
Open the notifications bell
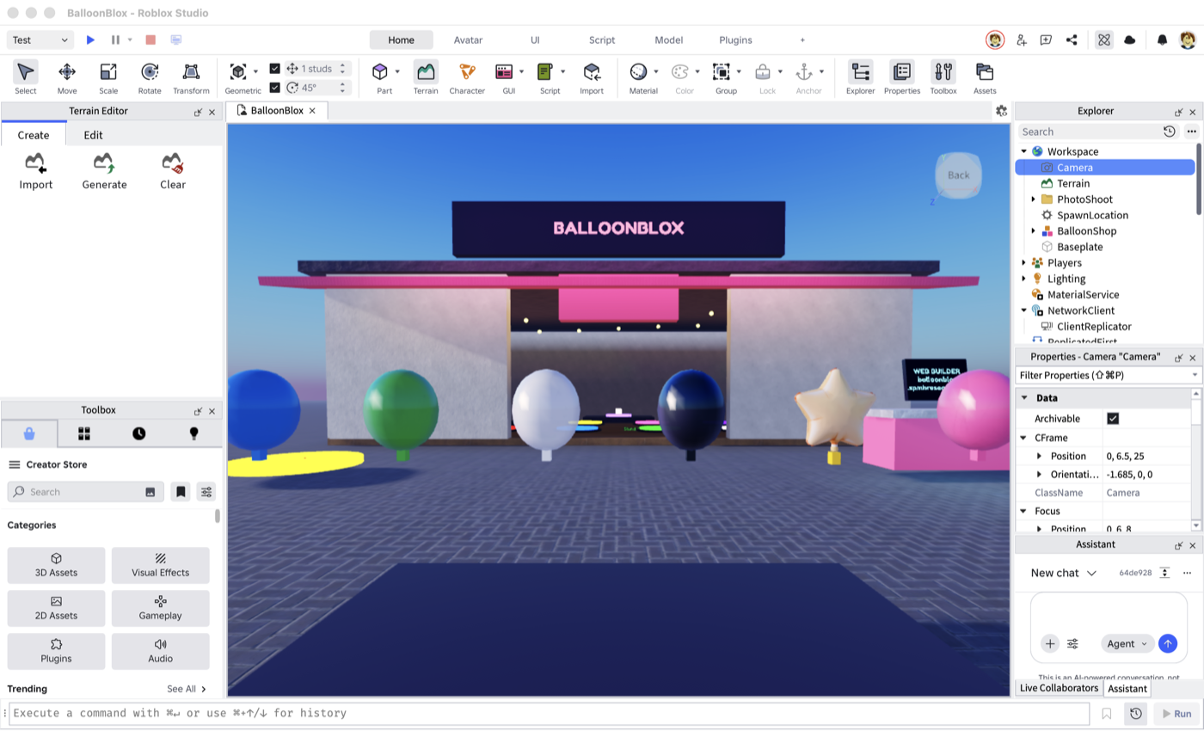pos(1162,40)
